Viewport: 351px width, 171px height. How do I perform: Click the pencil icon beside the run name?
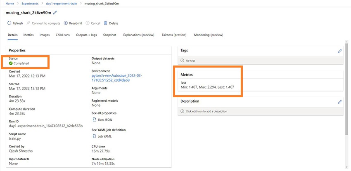[x=55, y=13]
